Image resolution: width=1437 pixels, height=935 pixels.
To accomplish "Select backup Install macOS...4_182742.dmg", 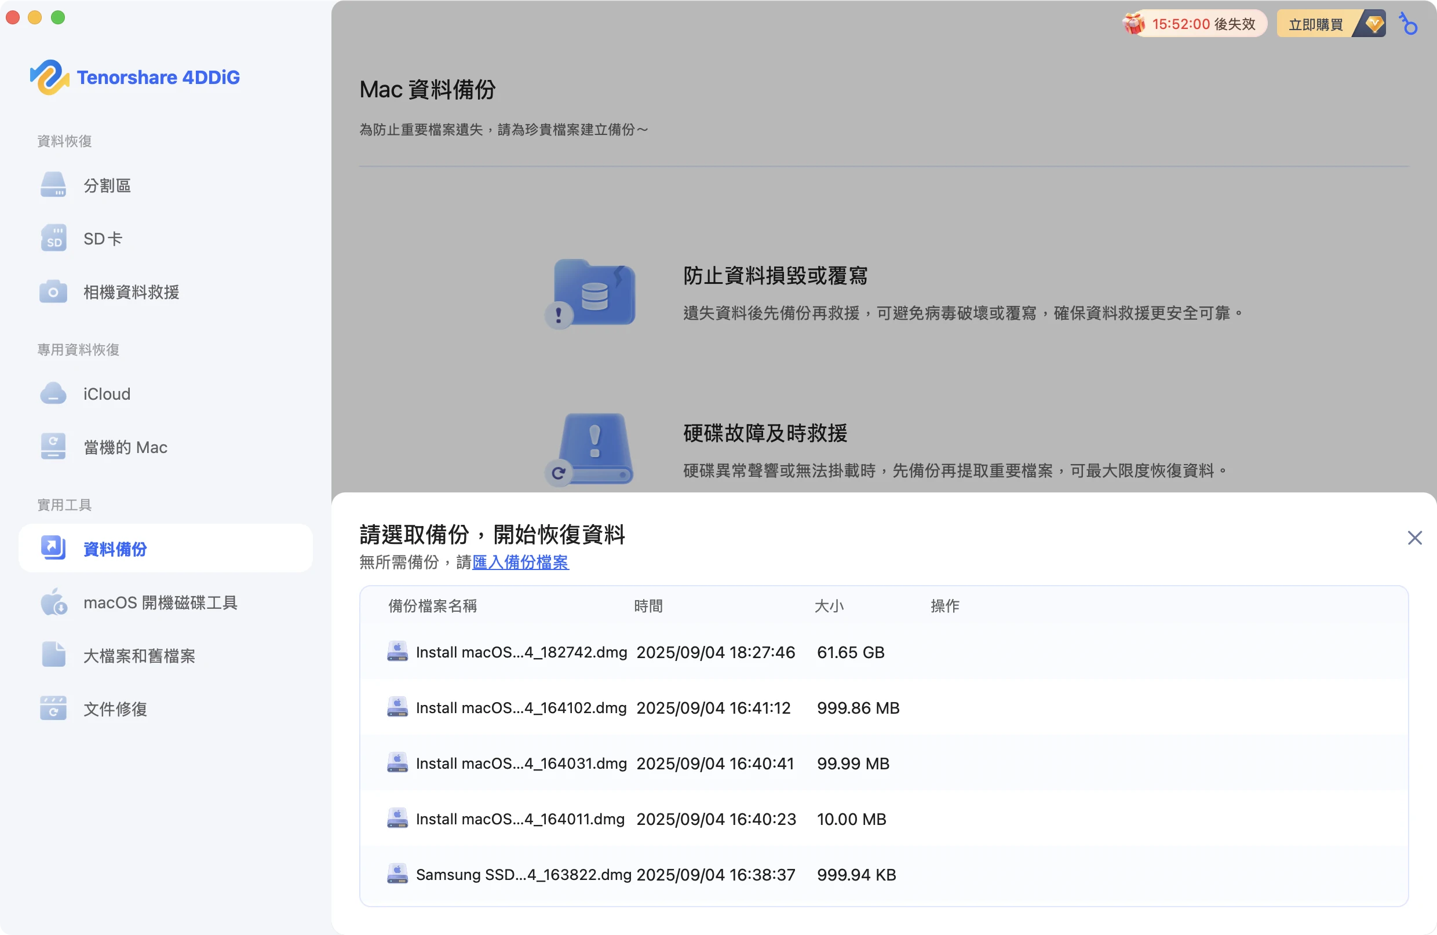I will coord(884,652).
